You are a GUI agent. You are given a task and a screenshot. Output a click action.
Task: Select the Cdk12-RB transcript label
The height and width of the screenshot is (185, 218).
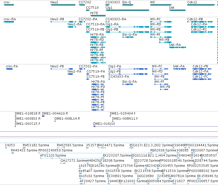(x=195, y=19)
